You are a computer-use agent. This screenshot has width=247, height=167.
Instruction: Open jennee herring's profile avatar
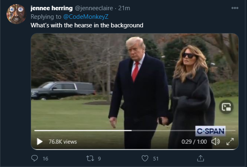coord(16,14)
